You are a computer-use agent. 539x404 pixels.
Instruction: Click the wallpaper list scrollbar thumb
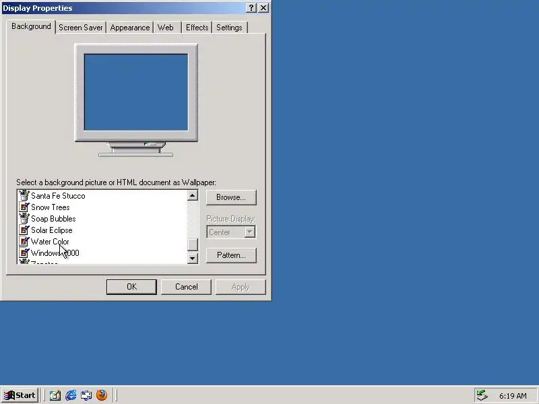click(x=193, y=244)
